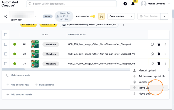Click the horizontal scrollbar under the table
The width and height of the screenshot is (174, 110).
tap(13, 69)
